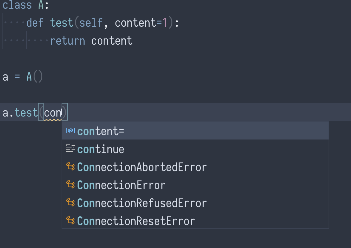Click the keyword icon beside continue
The height and width of the screenshot is (248, 351).
point(70,148)
